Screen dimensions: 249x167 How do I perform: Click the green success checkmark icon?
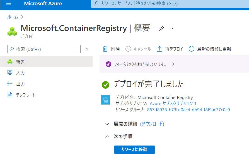(x=106, y=84)
